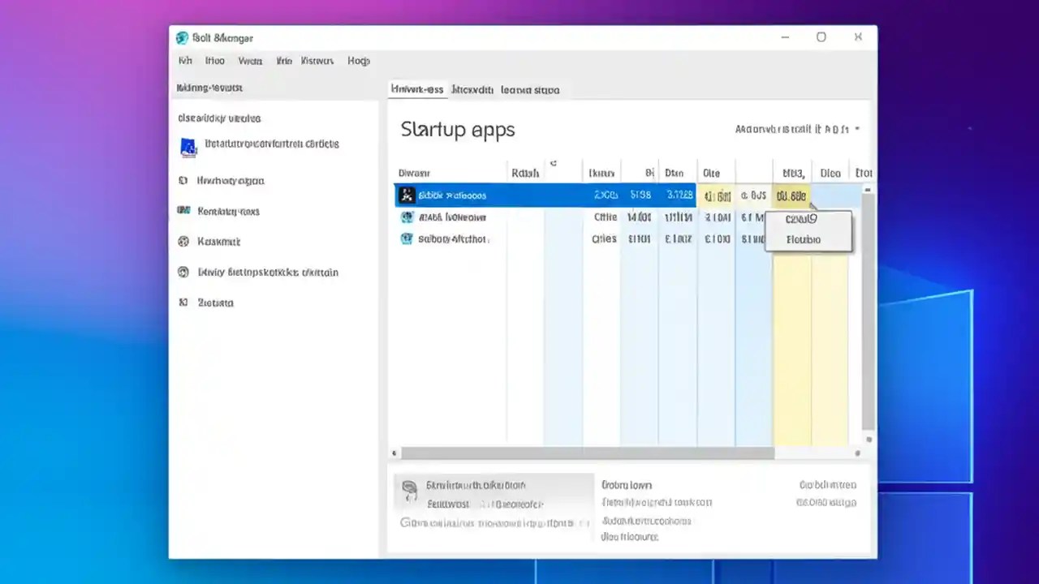Image resolution: width=1039 pixels, height=584 pixels.
Task: Choose Disable from the open context menu
Action: point(803,239)
